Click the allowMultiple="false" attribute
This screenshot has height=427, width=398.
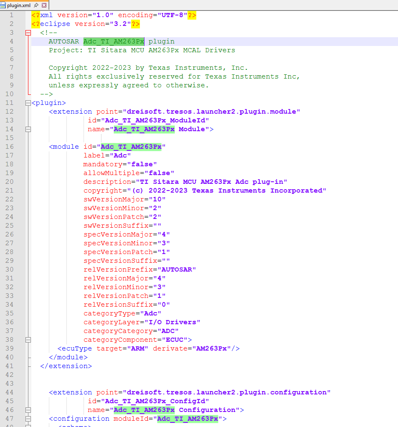pyautogui.click(x=129, y=173)
